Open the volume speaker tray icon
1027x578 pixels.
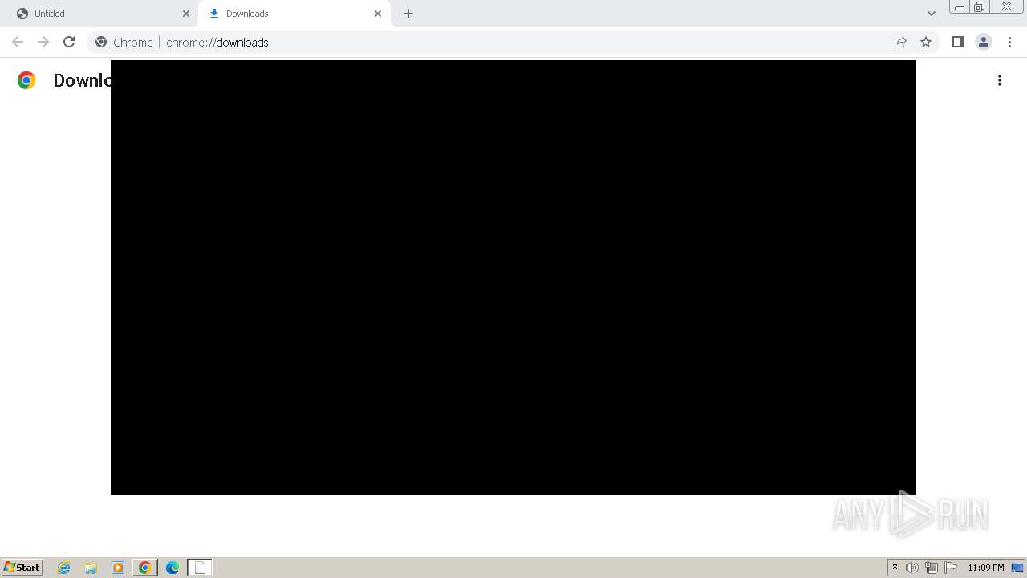point(912,568)
